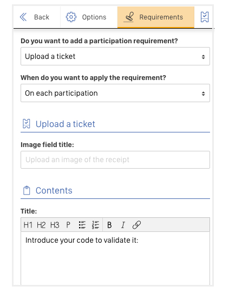Screen dimensions: 229x293
Task: Click inside the Title text editor area
Action: (115, 258)
